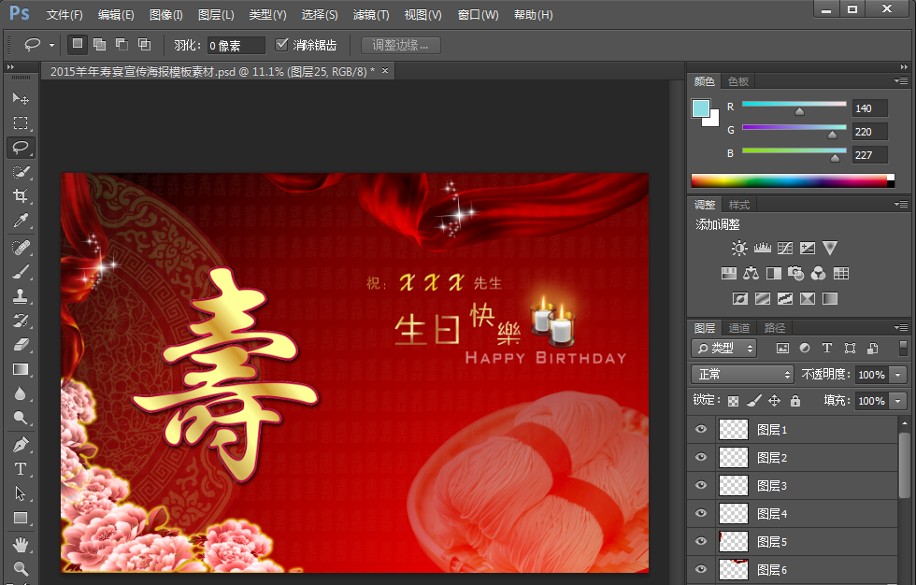Add a Brightness/Contrast adjustment
Image resolution: width=916 pixels, height=585 pixels.
point(739,249)
